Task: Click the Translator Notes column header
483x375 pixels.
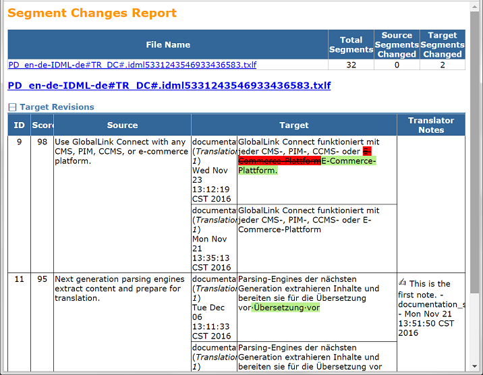Action: [x=431, y=125]
